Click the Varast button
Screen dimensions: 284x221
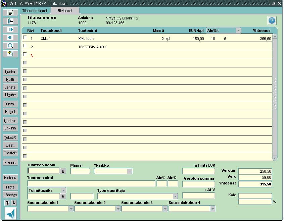10,162
